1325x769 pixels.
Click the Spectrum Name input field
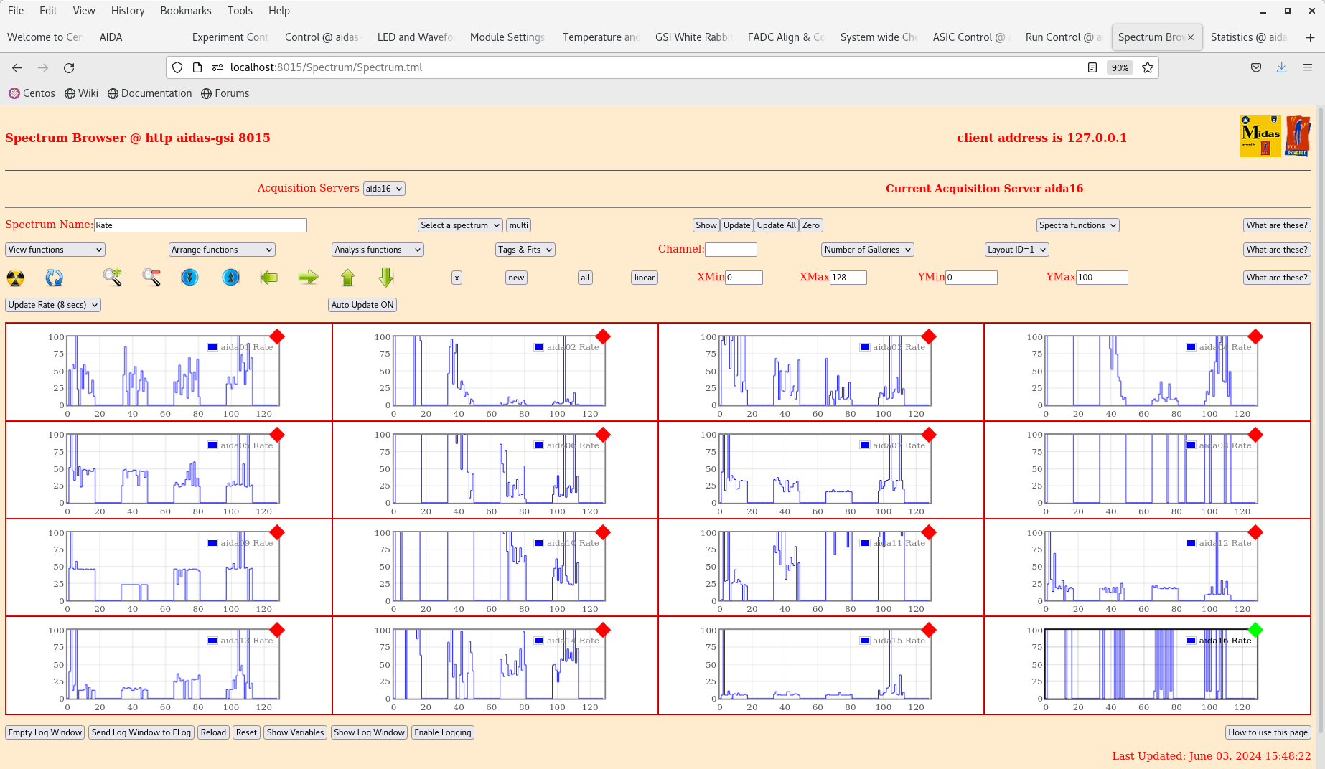[x=200, y=225]
